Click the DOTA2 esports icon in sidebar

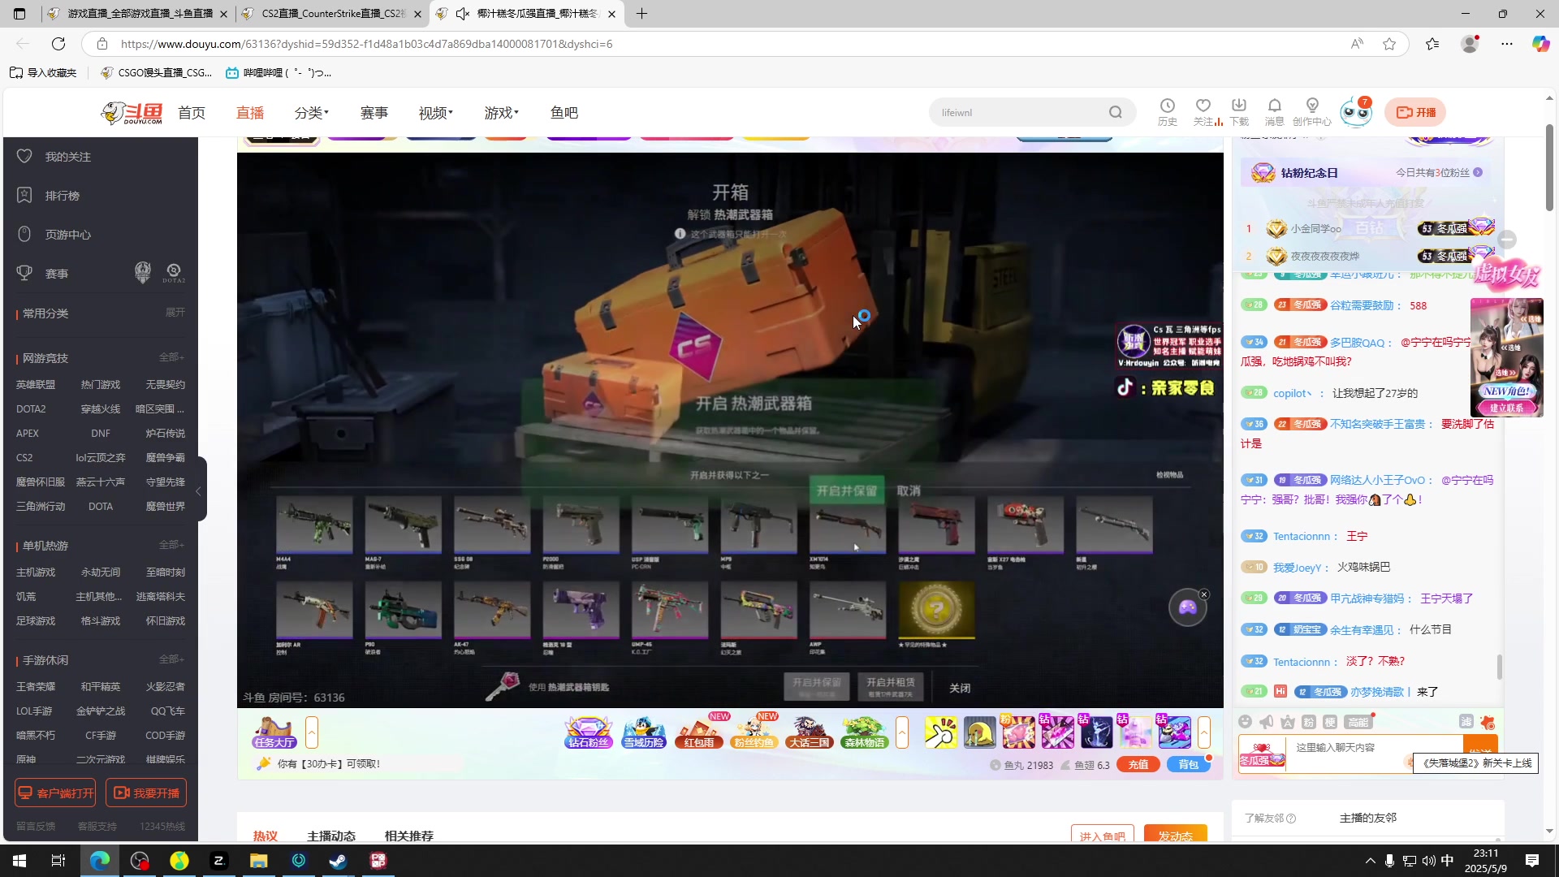pyautogui.click(x=174, y=273)
